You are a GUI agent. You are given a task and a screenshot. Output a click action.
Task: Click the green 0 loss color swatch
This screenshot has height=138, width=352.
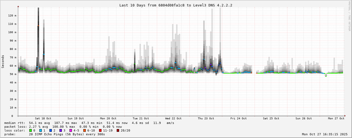(31, 130)
